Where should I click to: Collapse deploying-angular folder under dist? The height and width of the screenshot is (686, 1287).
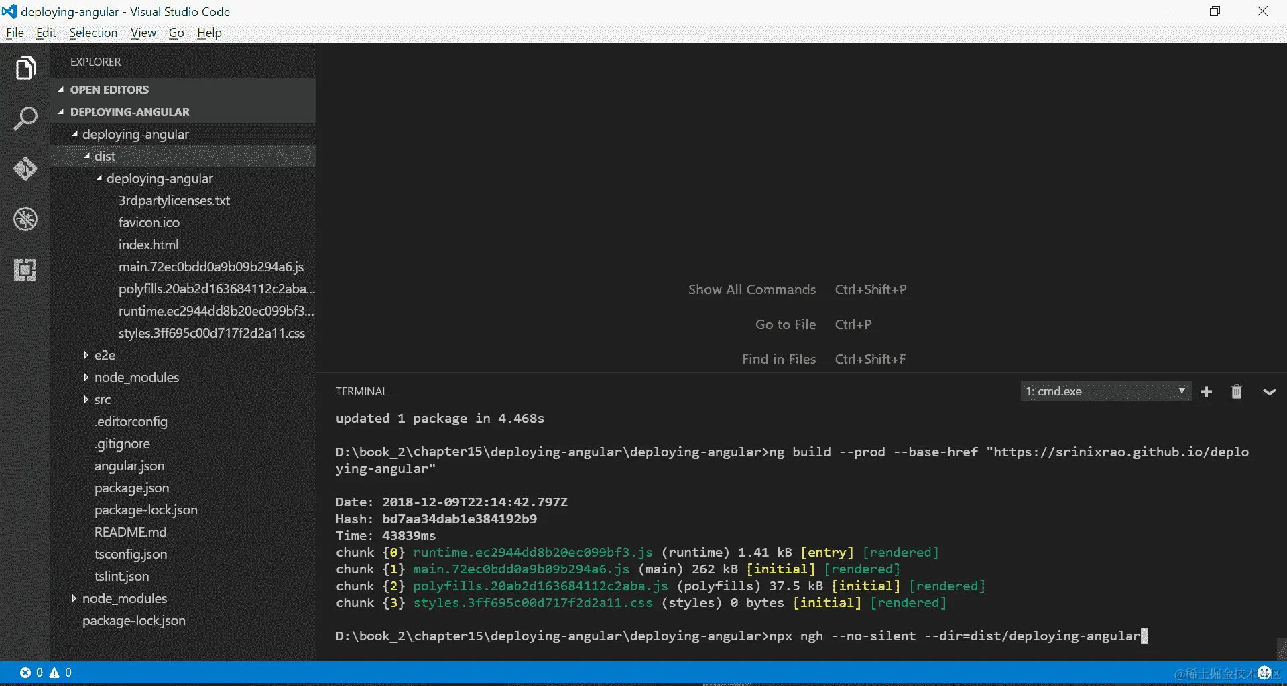pyautogui.click(x=99, y=178)
